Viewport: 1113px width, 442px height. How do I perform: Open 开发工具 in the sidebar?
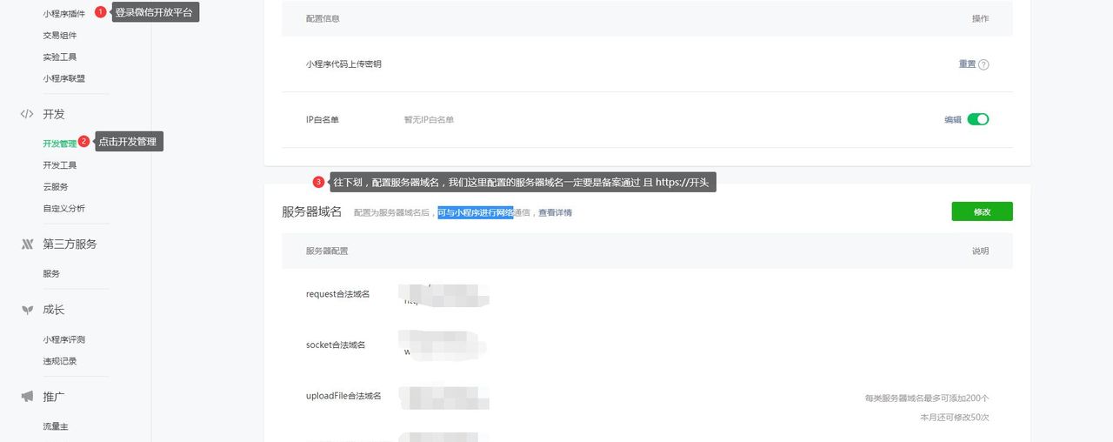click(60, 165)
